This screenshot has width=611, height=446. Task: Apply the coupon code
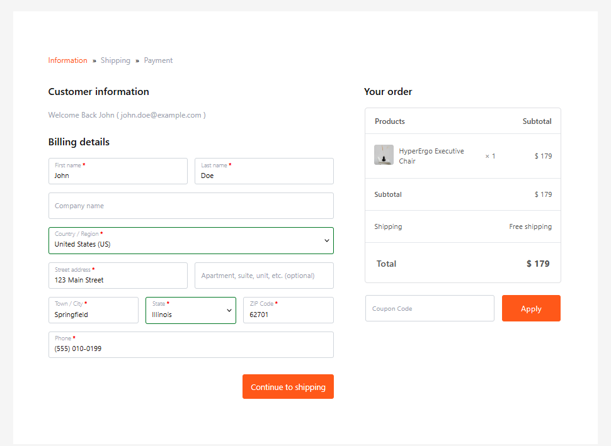531,308
